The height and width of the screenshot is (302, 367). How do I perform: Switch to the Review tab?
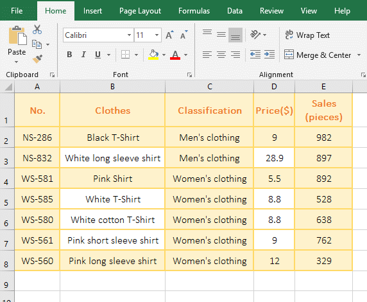(272, 11)
